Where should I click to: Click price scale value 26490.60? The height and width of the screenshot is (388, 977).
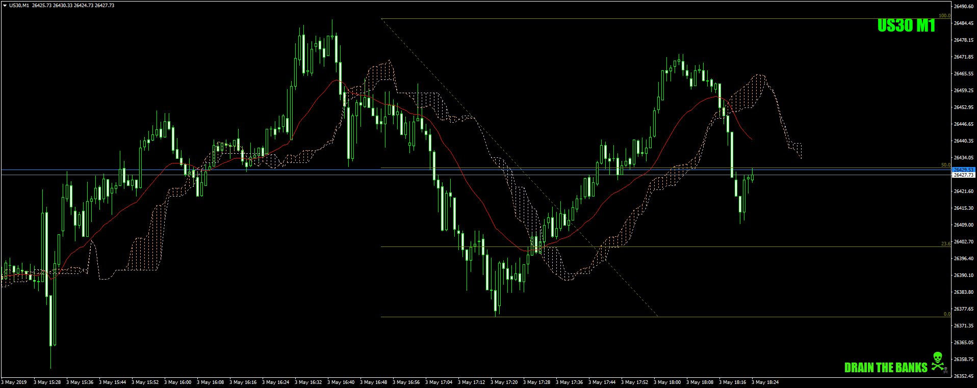click(x=964, y=7)
